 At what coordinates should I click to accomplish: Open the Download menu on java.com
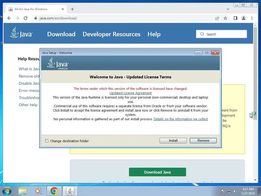(61, 34)
